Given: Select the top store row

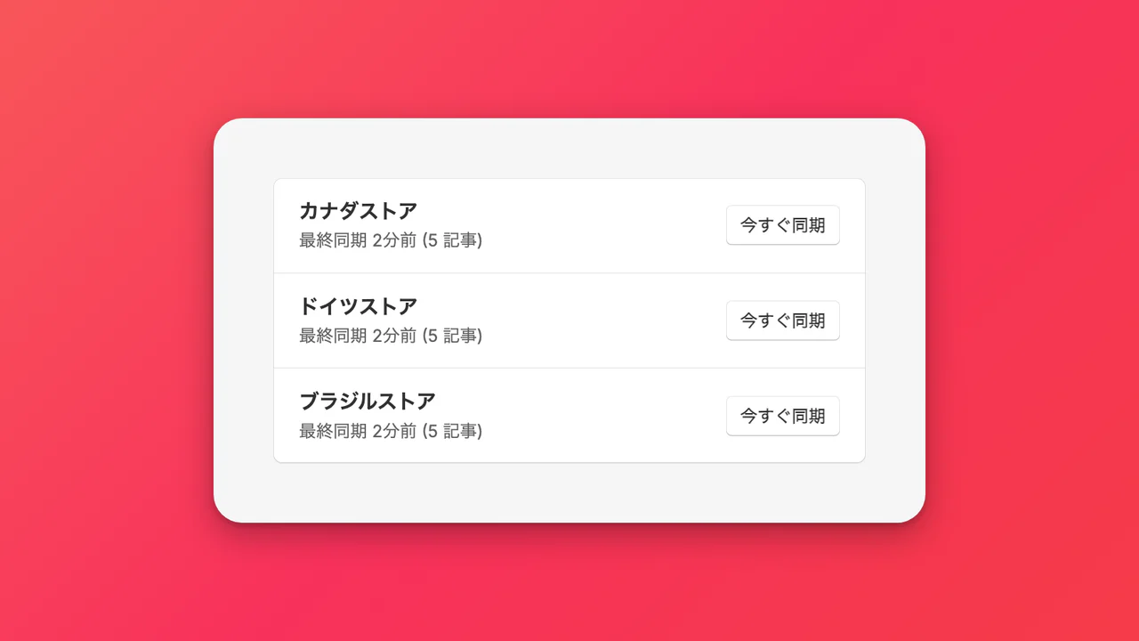Looking at the screenshot, I should tap(569, 224).
